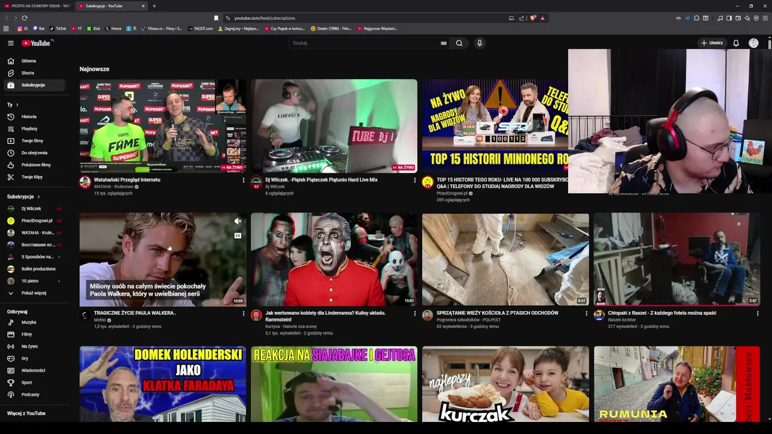Screen dimensions: 772x434
Task: Open Kurtyna - historie zza sceny channel avatar
Action: tap(256, 315)
